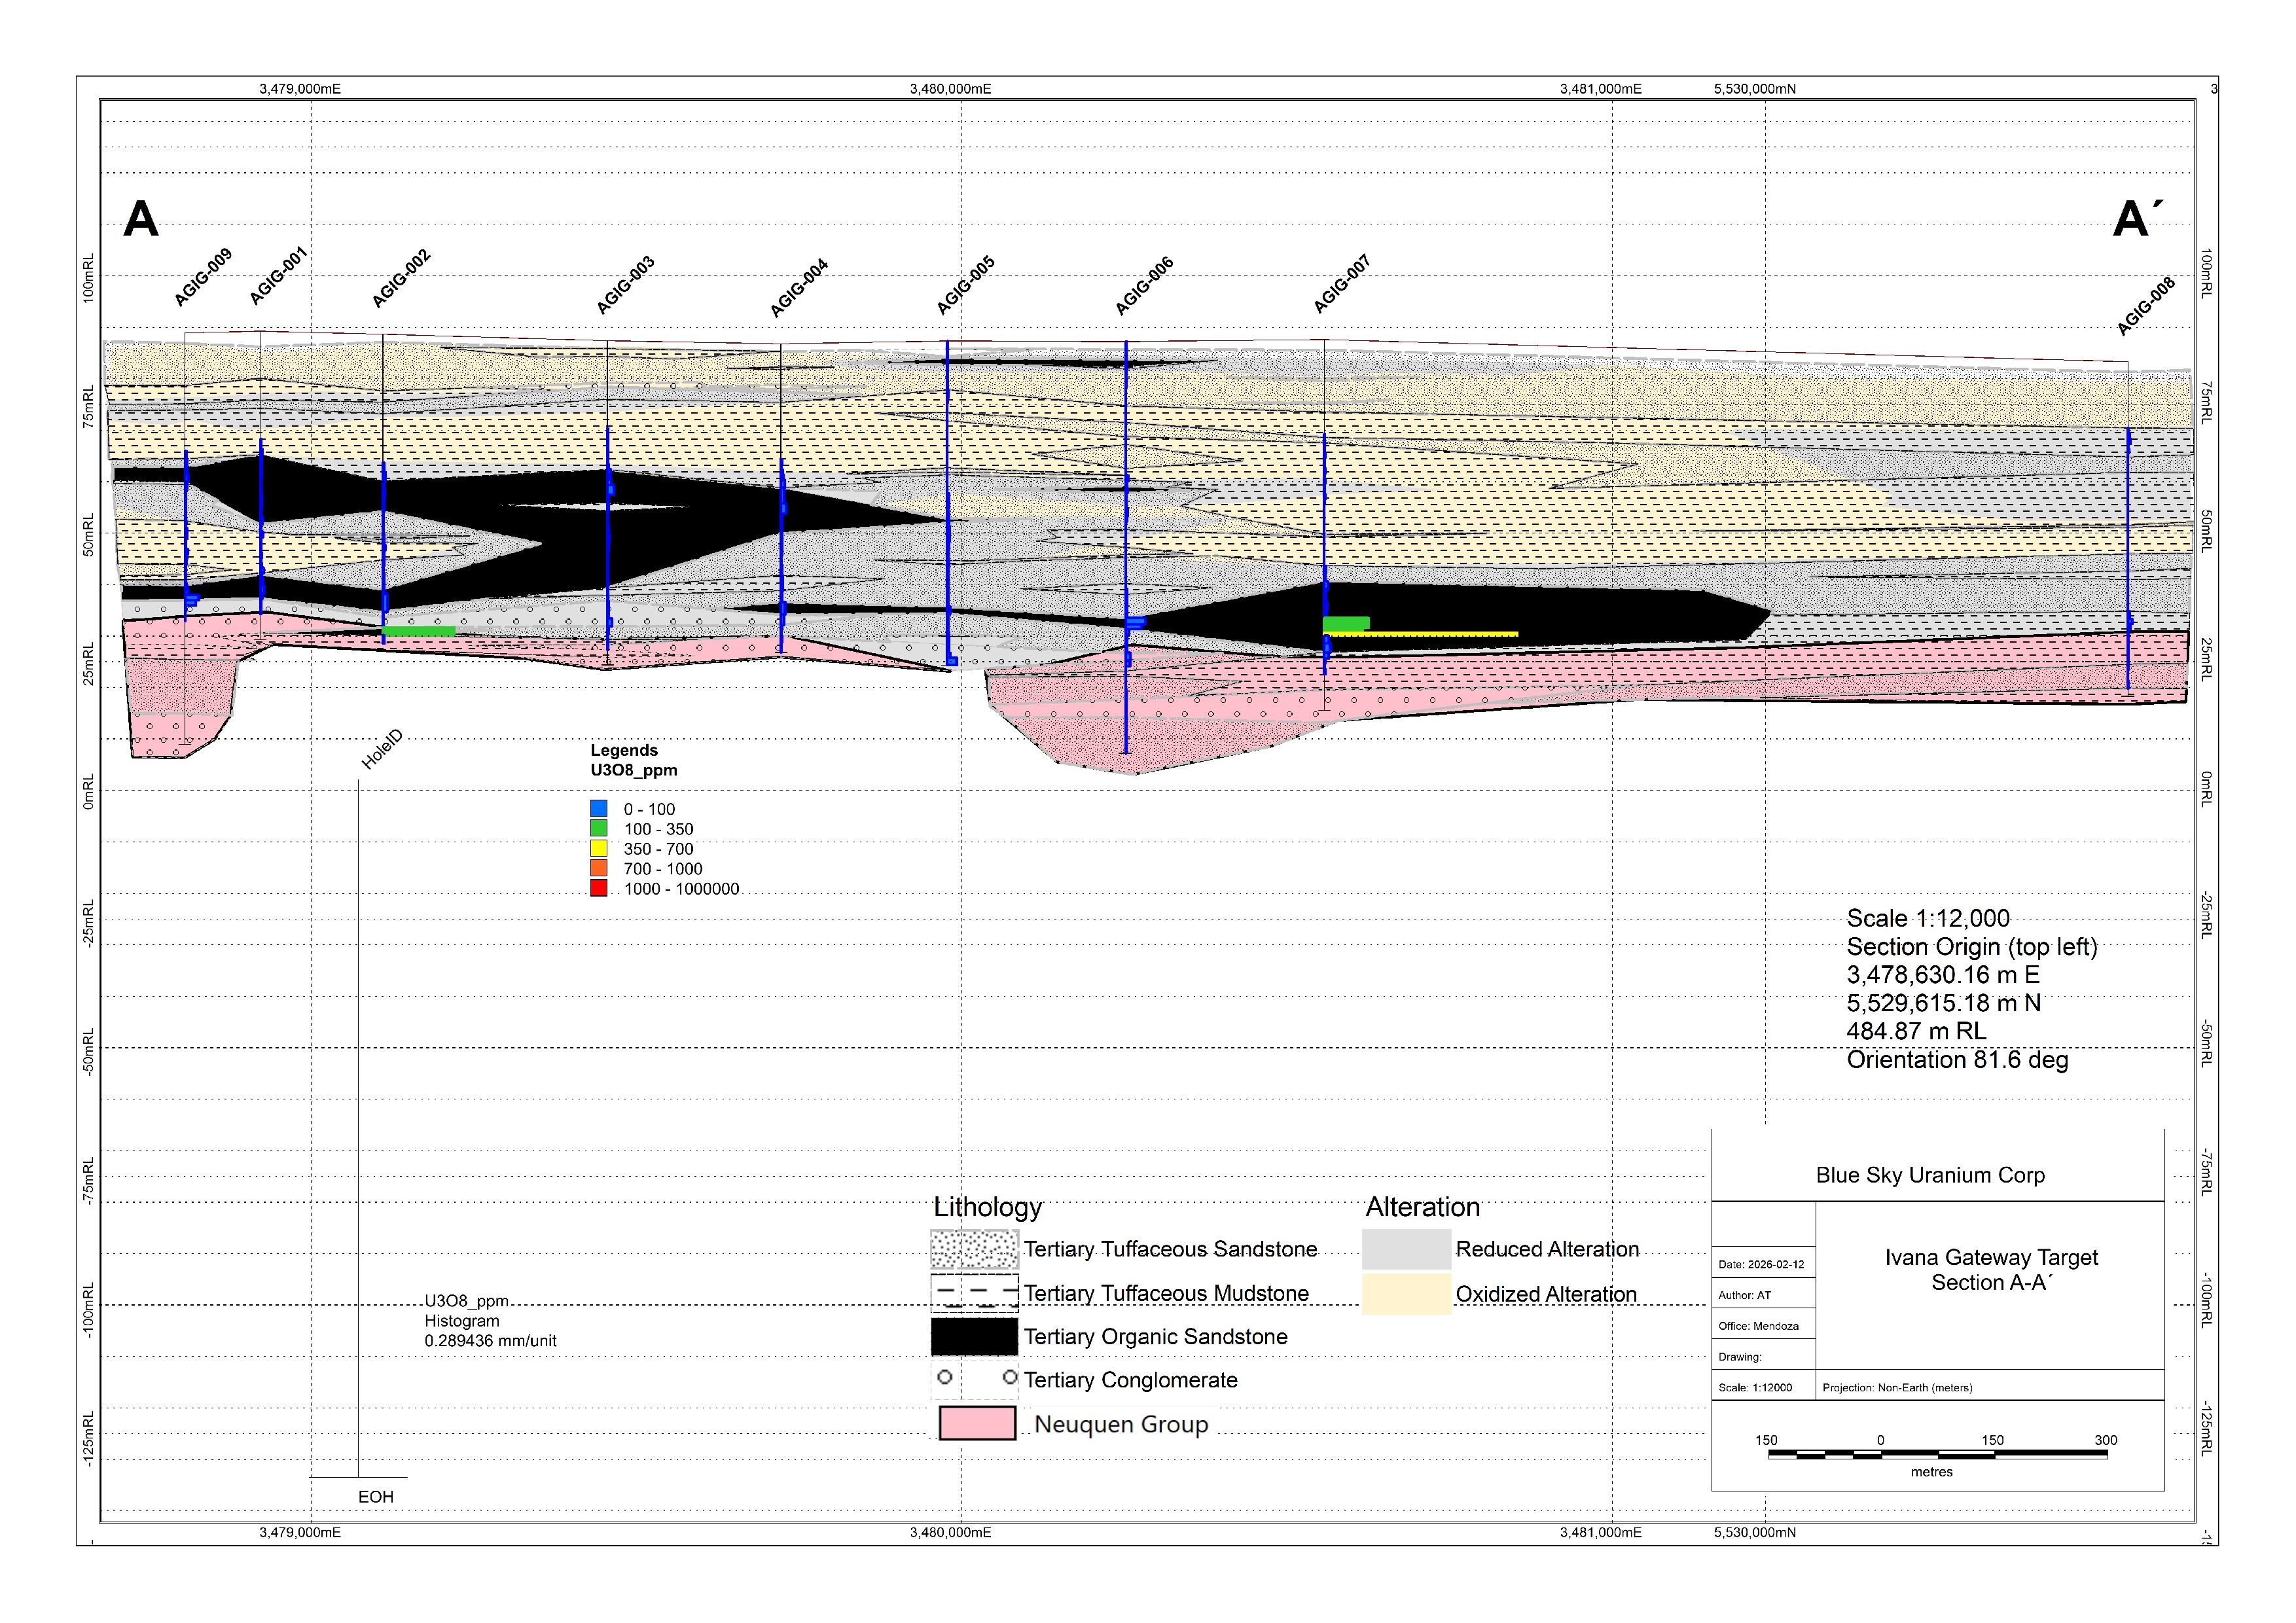
Task: Click the scale bar in the title block
Action: point(1937,1454)
